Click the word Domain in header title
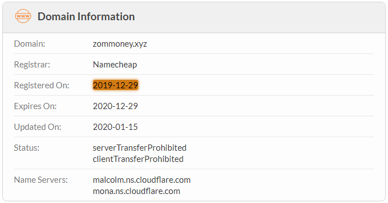This screenshot has width=388, height=203. (x=56, y=16)
